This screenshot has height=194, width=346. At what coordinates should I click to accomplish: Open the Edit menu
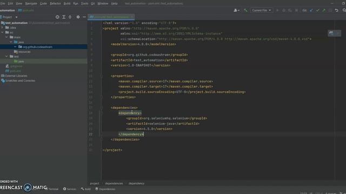coord(10,4)
